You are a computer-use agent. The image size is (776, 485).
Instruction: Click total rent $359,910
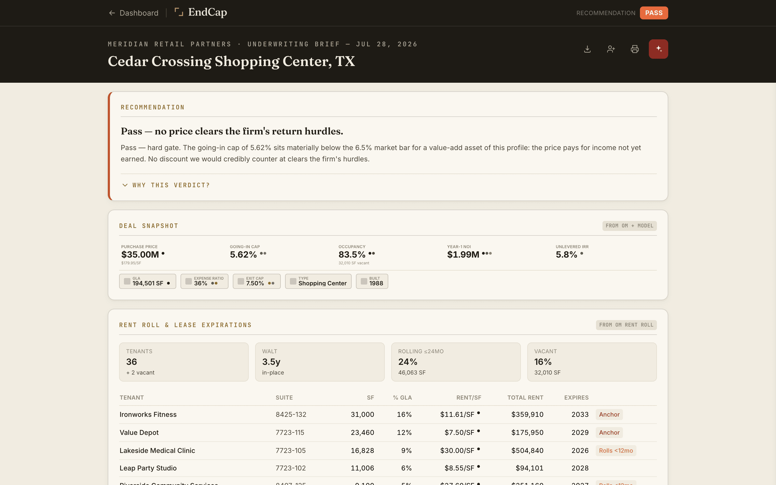tap(528, 414)
